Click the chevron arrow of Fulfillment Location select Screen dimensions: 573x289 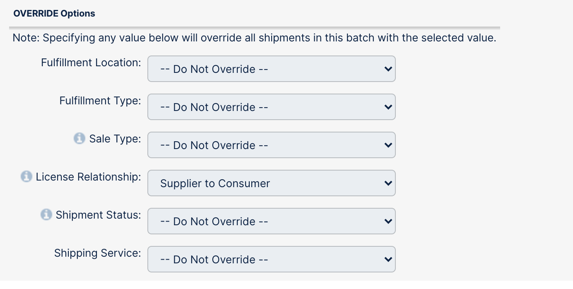[388, 69]
